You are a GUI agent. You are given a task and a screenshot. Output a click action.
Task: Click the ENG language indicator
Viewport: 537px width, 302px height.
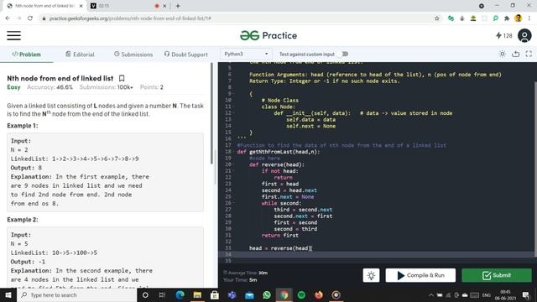[x=487, y=294]
